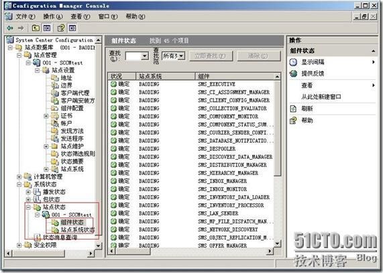The width and height of the screenshot is (383, 273).
Task: Expand the 播发状态 tree node
Action: tap(28, 192)
